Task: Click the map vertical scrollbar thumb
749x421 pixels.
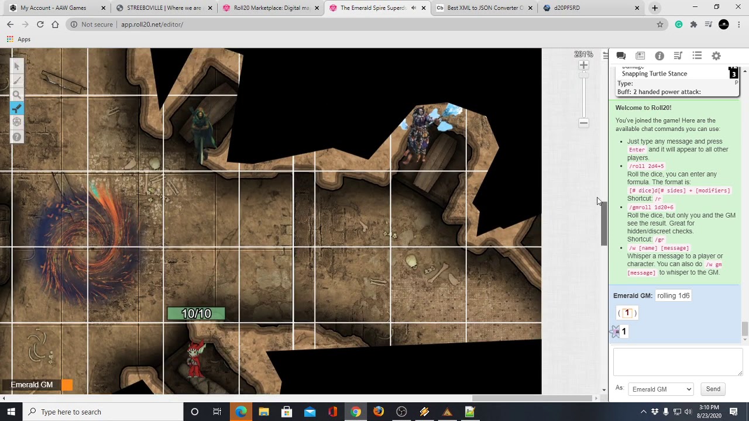Action: (604, 223)
